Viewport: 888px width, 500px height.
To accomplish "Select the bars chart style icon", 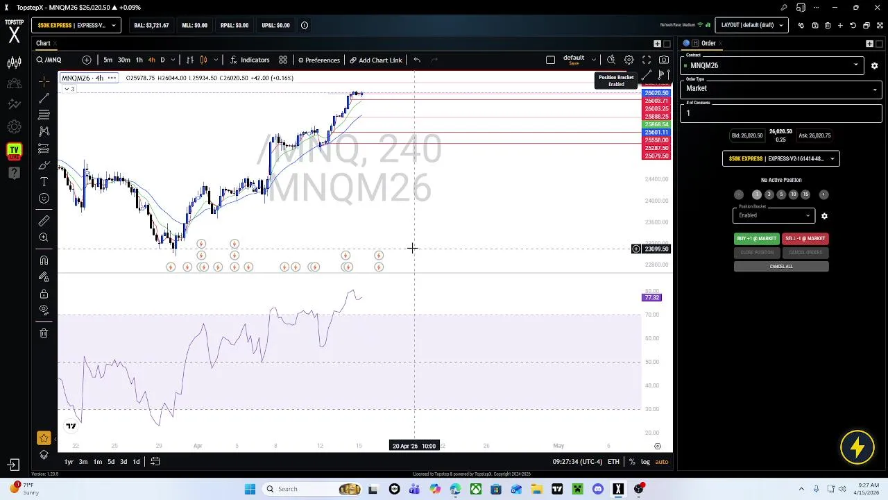I will click(x=191, y=60).
